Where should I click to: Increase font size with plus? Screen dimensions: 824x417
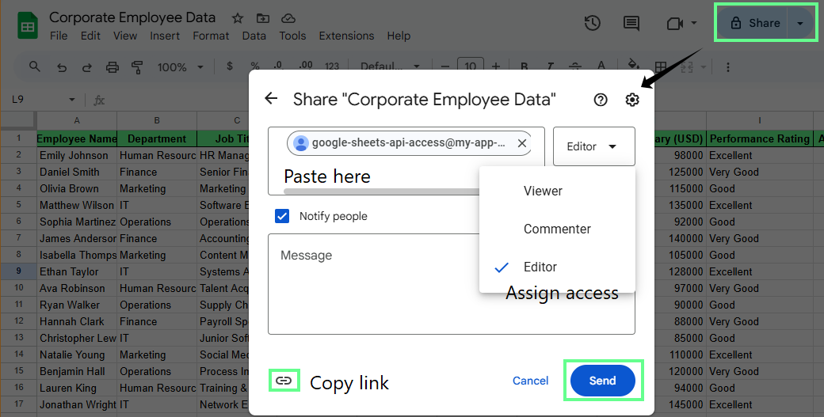[x=495, y=66]
